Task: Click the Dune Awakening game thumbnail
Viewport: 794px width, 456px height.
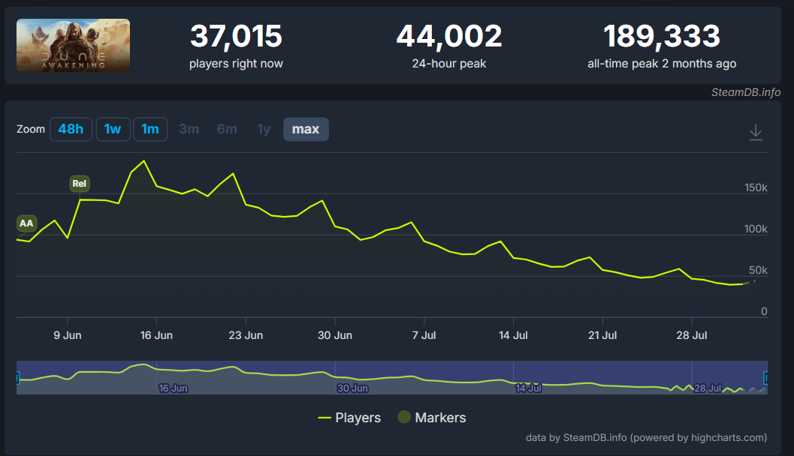Action: click(74, 46)
